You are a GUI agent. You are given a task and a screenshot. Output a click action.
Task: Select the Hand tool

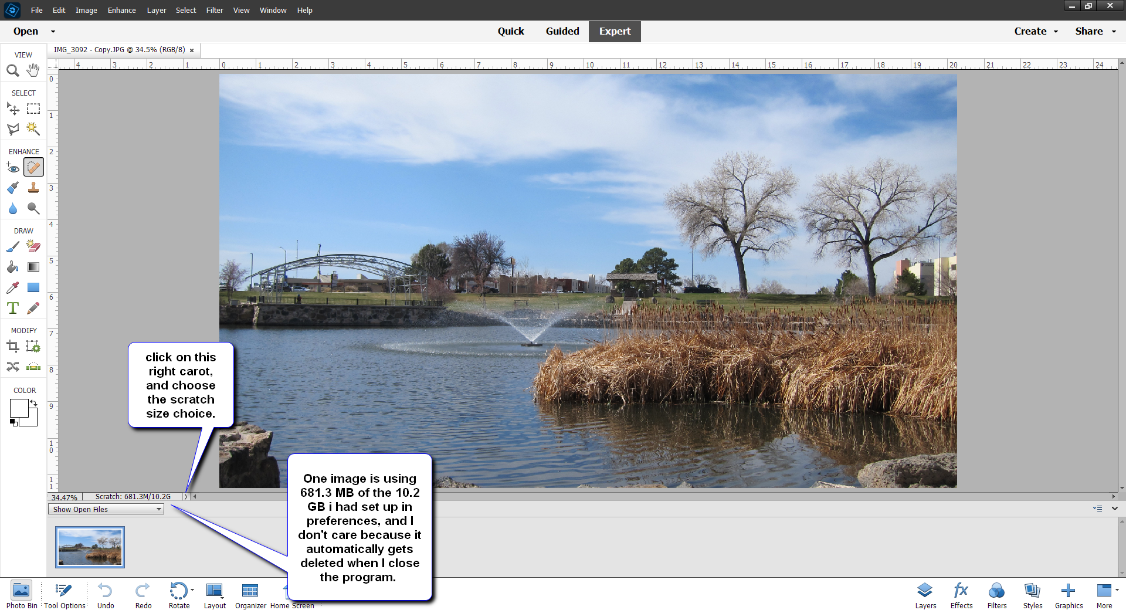tap(33, 70)
